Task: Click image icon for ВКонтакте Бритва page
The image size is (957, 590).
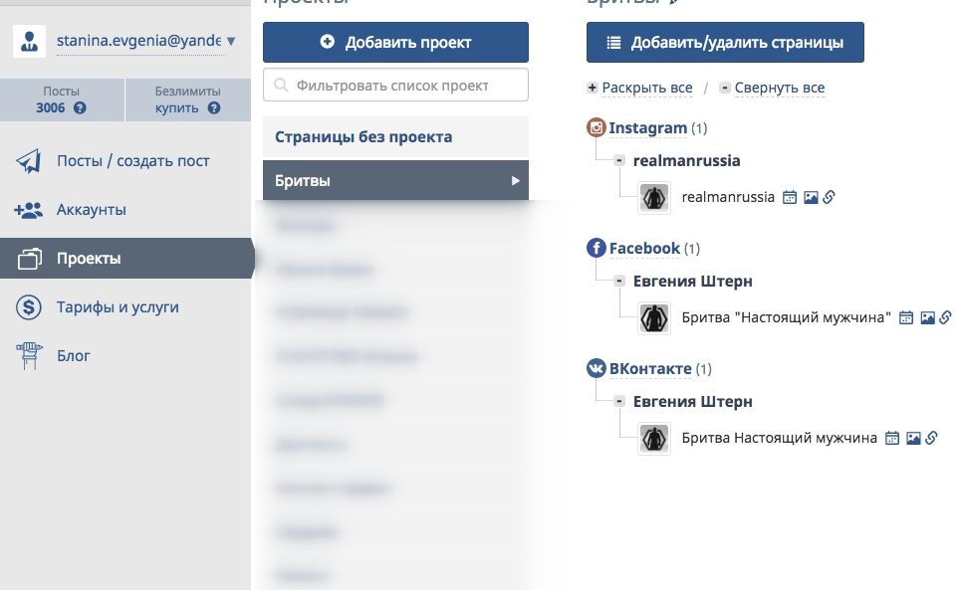Action: point(913,438)
